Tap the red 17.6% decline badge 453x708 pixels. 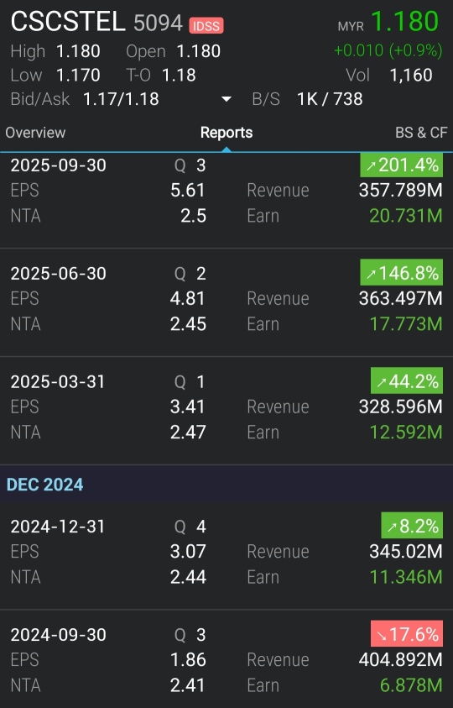(x=407, y=634)
